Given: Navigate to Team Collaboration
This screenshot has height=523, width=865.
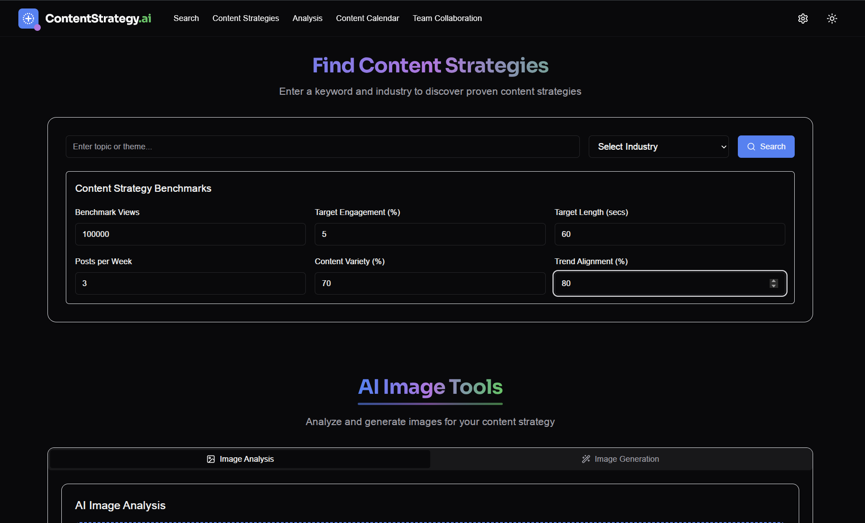Looking at the screenshot, I should (447, 18).
